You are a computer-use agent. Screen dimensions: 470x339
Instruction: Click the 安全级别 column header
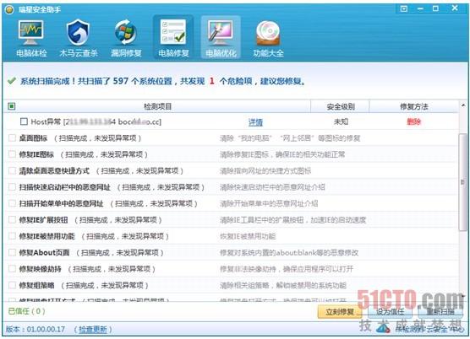click(x=341, y=106)
